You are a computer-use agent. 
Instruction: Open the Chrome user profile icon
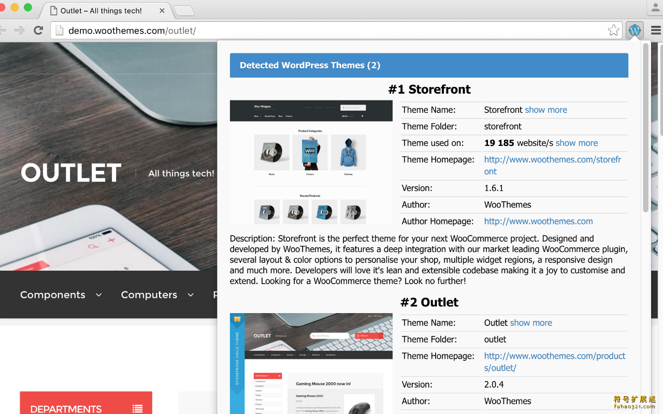(x=655, y=8)
